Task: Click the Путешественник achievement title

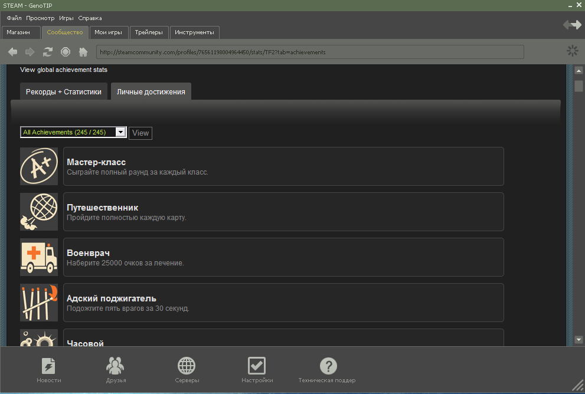Action: (x=103, y=208)
